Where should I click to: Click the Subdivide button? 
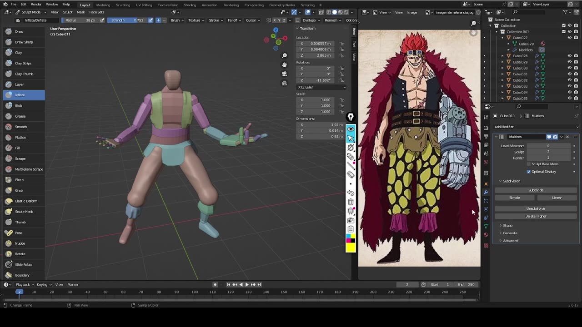point(536,190)
